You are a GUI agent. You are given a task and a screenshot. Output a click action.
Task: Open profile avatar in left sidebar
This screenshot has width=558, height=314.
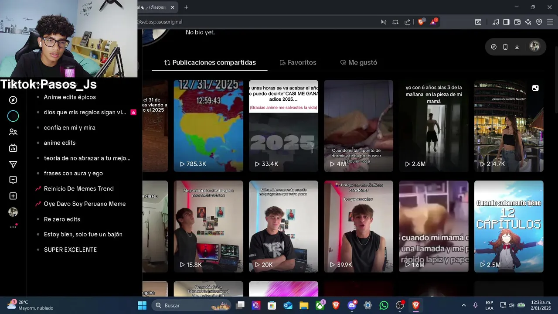[x=13, y=212]
